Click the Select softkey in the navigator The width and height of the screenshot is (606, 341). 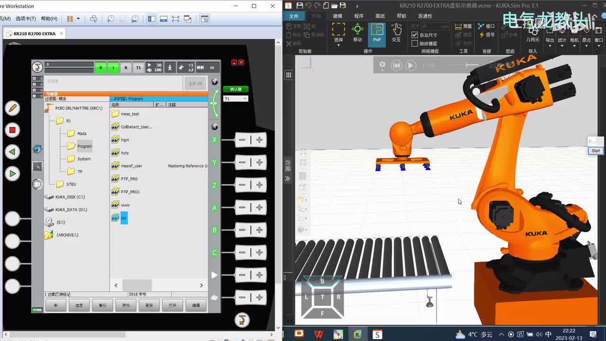coord(79,305)
